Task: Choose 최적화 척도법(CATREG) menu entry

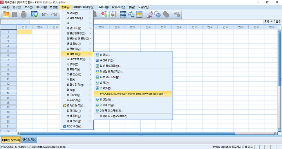Action: tap(133, 116)
